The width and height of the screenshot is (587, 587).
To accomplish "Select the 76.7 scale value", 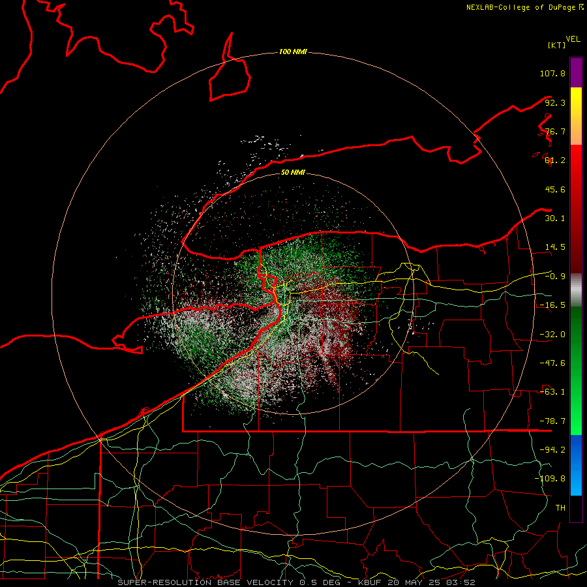I will (x=555, y=131).
